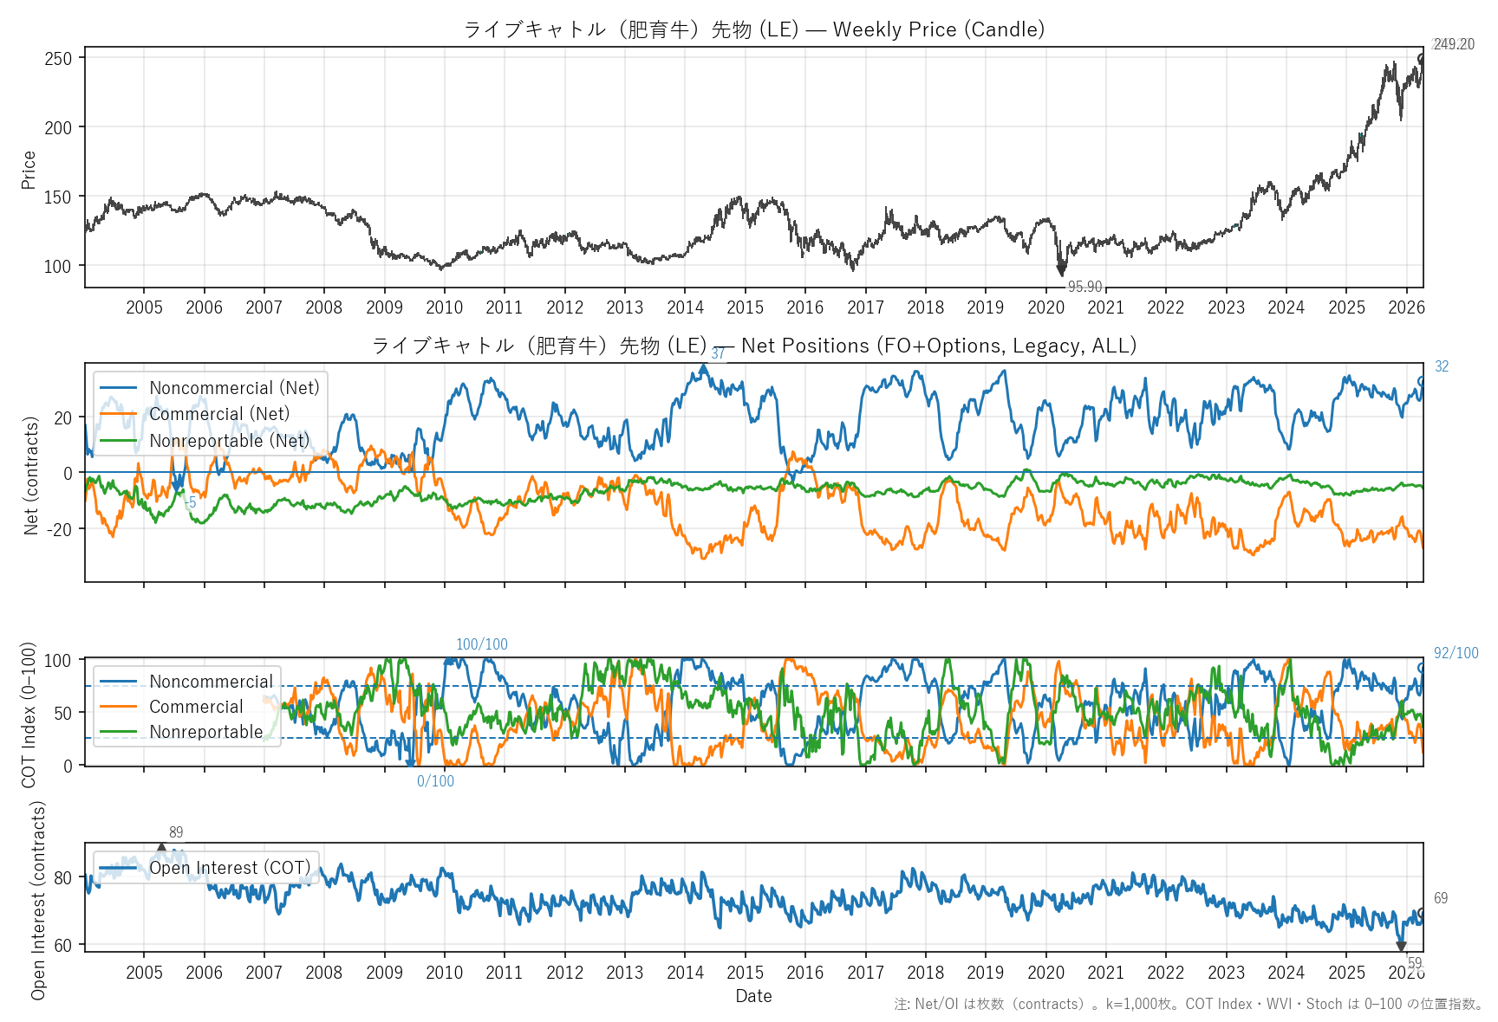The height and width of the screenshot is (1022, 1498).
Task: Click the peak marker labeled 37 on Net Positions
Action: pyautogui.click(x=703, y=369)
